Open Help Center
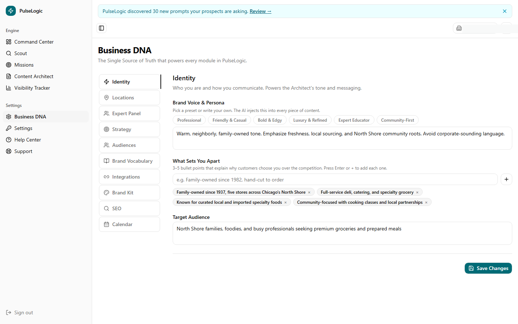 [x=46, y=140]
